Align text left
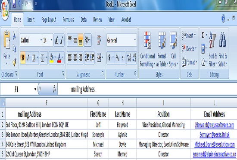The width and height of the screenshot is (237, 160). 70,58
